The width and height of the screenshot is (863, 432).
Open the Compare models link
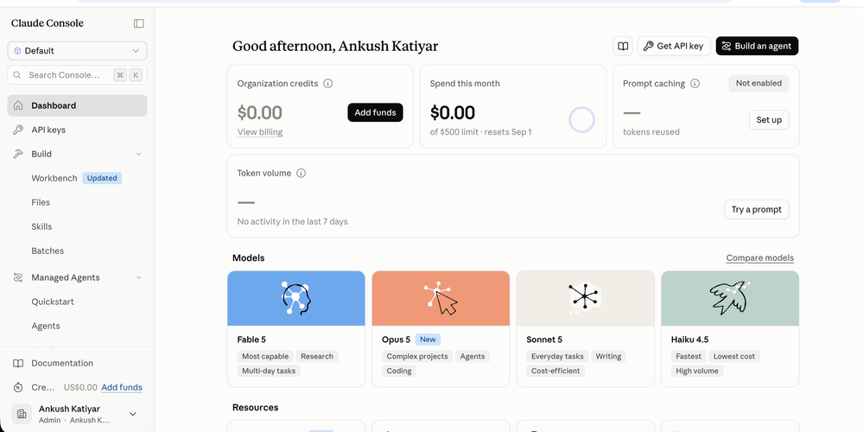759,257
